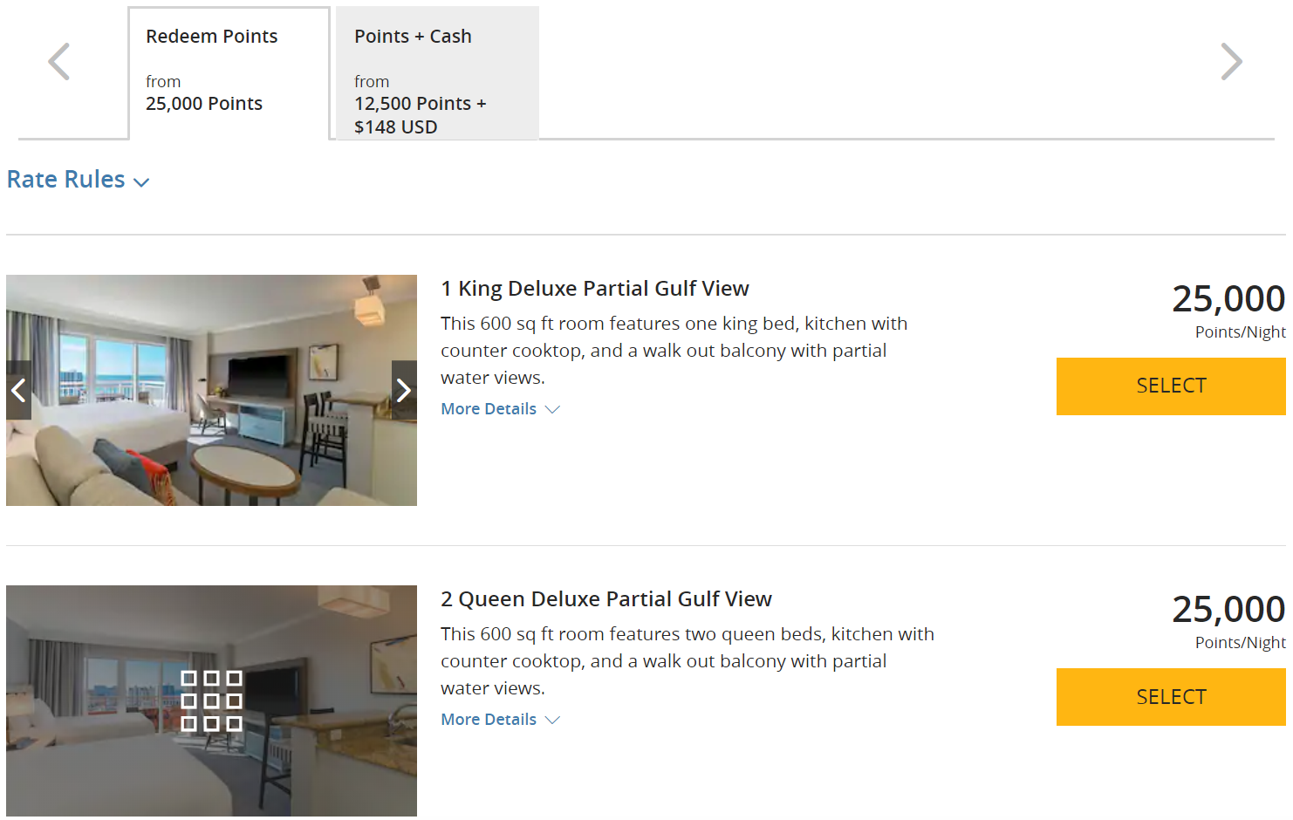1293x820 pixels.
Task: Click the left arrow in rate carousel
Action: tap(59, 62)
